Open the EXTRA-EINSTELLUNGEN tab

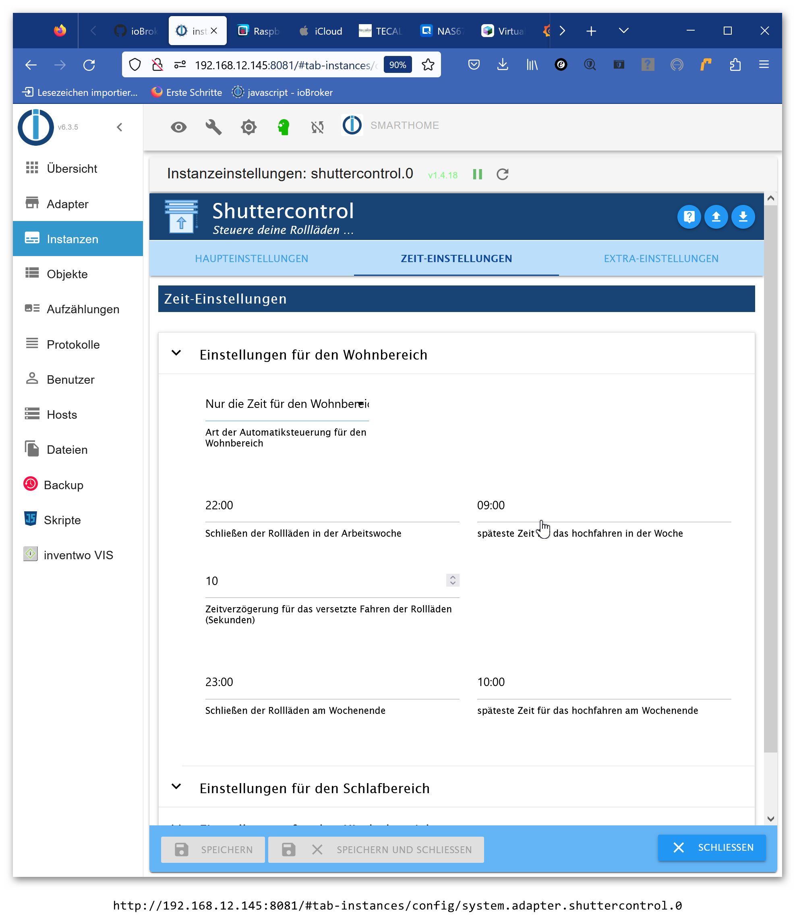pos(661,258)
